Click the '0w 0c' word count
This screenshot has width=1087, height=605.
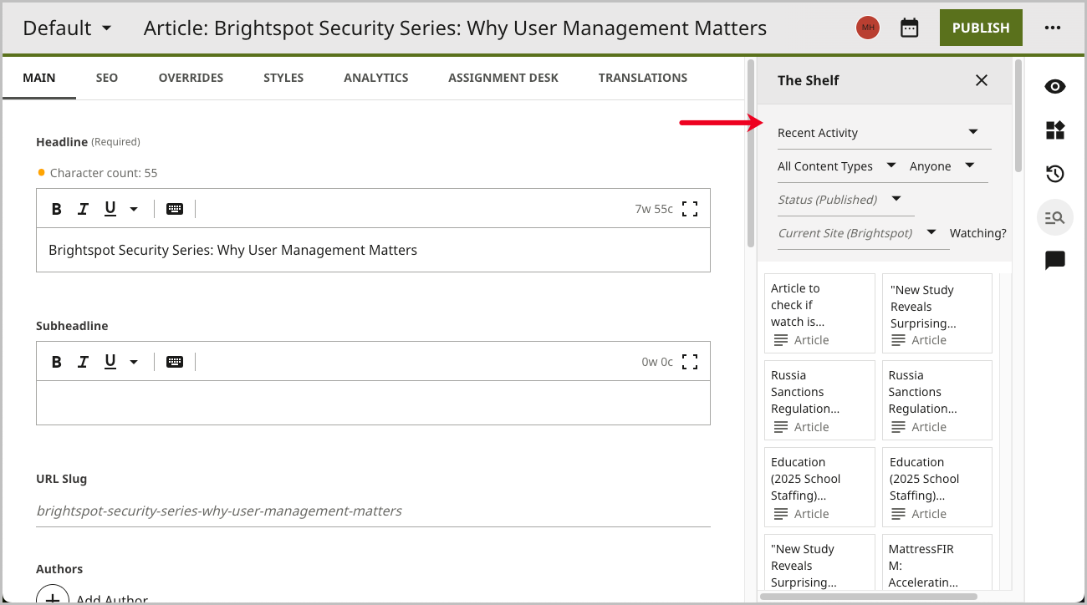coord(657,362)
